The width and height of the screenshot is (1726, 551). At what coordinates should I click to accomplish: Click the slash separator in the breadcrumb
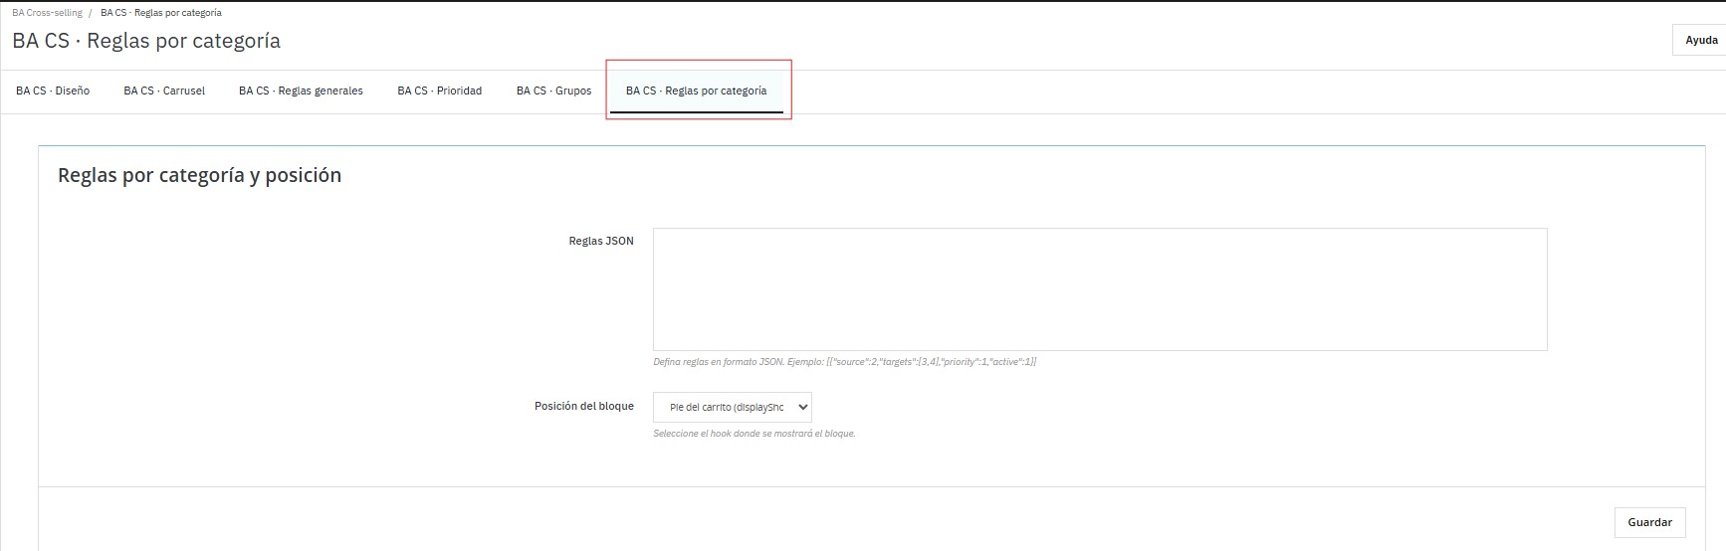(91, 13)
